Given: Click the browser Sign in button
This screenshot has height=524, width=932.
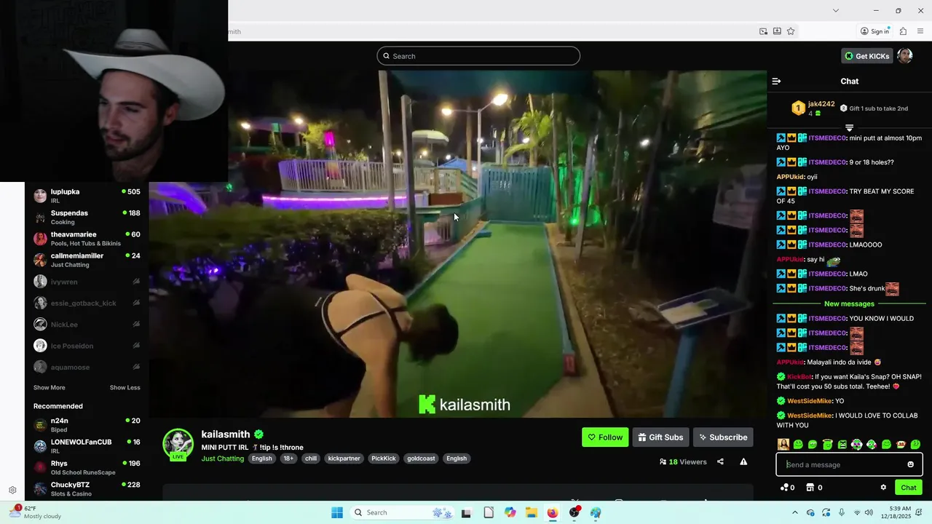Looking at the screenshot, I should tap(874, 31).
